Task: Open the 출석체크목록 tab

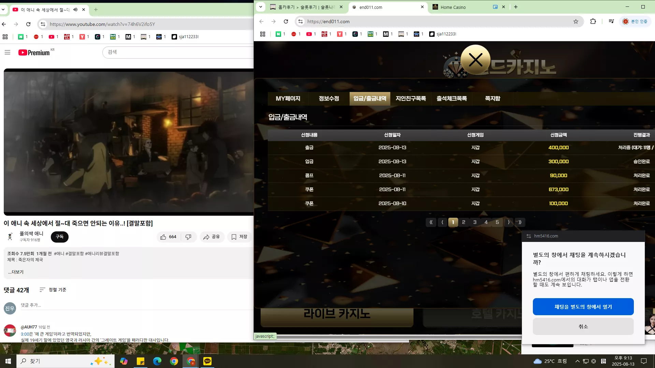Action: pos(452,99)
